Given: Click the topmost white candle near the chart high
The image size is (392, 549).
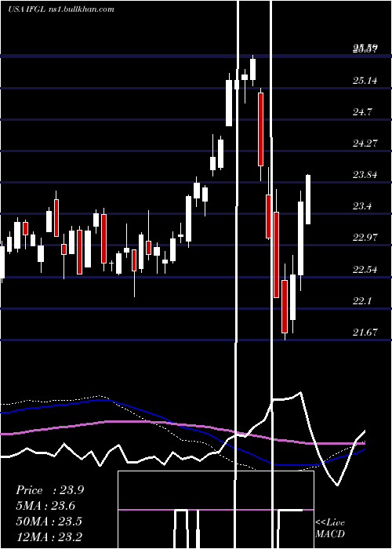Looking at the screenshot, I should tap(252, 69).
